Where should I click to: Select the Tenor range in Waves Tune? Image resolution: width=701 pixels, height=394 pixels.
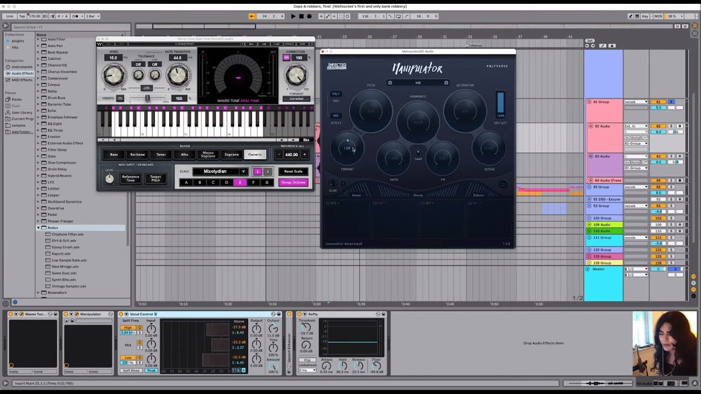click(161, 154)
